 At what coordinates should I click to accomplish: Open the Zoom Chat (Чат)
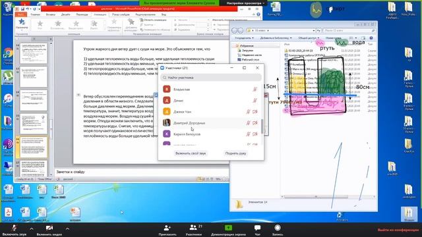click(x=257, y=230)
